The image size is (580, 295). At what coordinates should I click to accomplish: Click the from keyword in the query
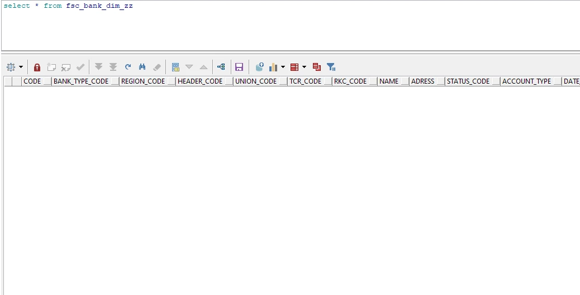pyautogui.click(x=53, y=6)
